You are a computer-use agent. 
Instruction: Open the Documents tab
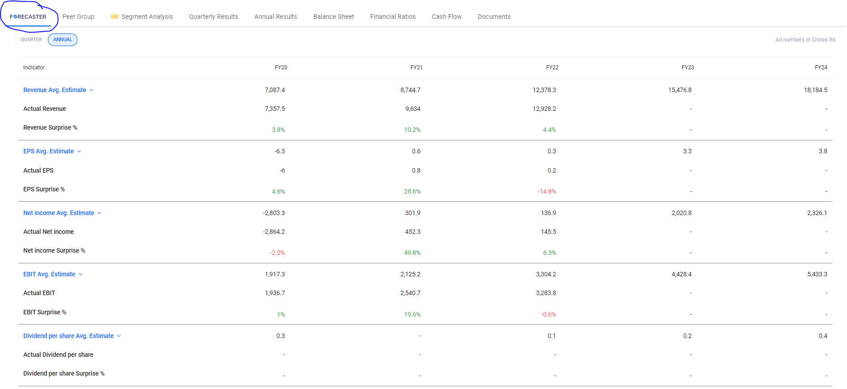[x=494, y=17]
